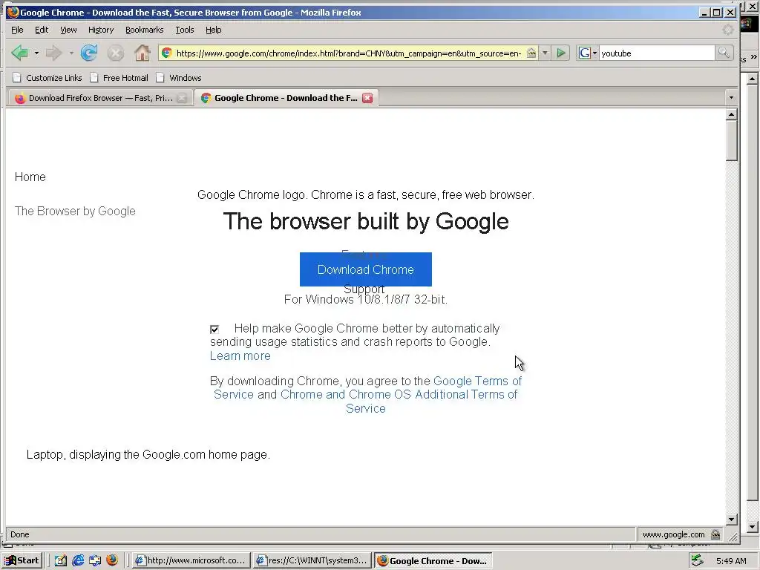The image size is (760, 570).
Task: Click the Chrome favicon in the address bar
Action: 167,53
